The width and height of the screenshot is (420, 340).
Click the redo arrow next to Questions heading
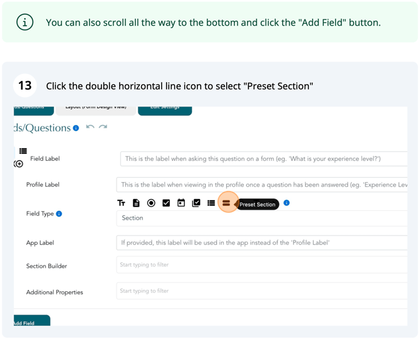[x=103, y=127]
